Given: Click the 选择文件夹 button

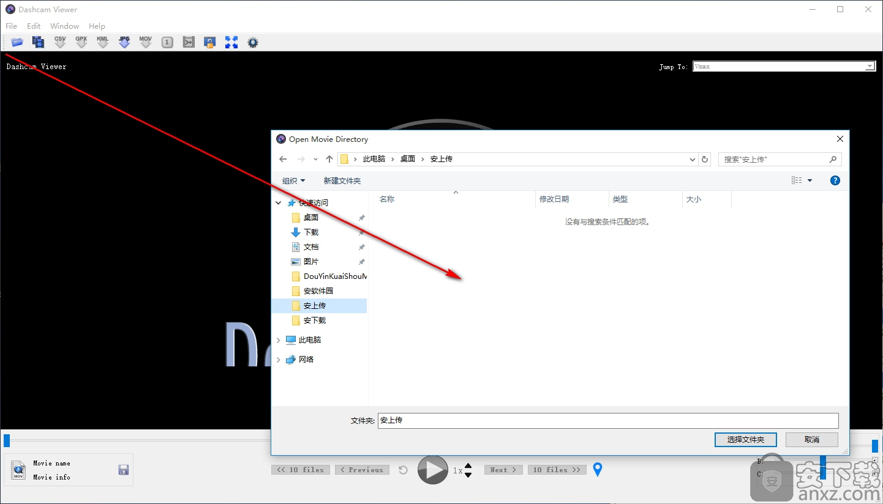Looking at the screenshot, I should click(745, 439).
